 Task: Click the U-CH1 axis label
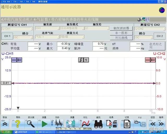click(x=8, y=54)
